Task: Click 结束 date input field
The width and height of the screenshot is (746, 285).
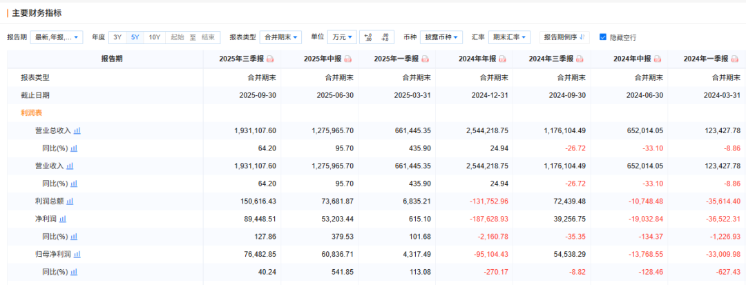Action: 208,37
